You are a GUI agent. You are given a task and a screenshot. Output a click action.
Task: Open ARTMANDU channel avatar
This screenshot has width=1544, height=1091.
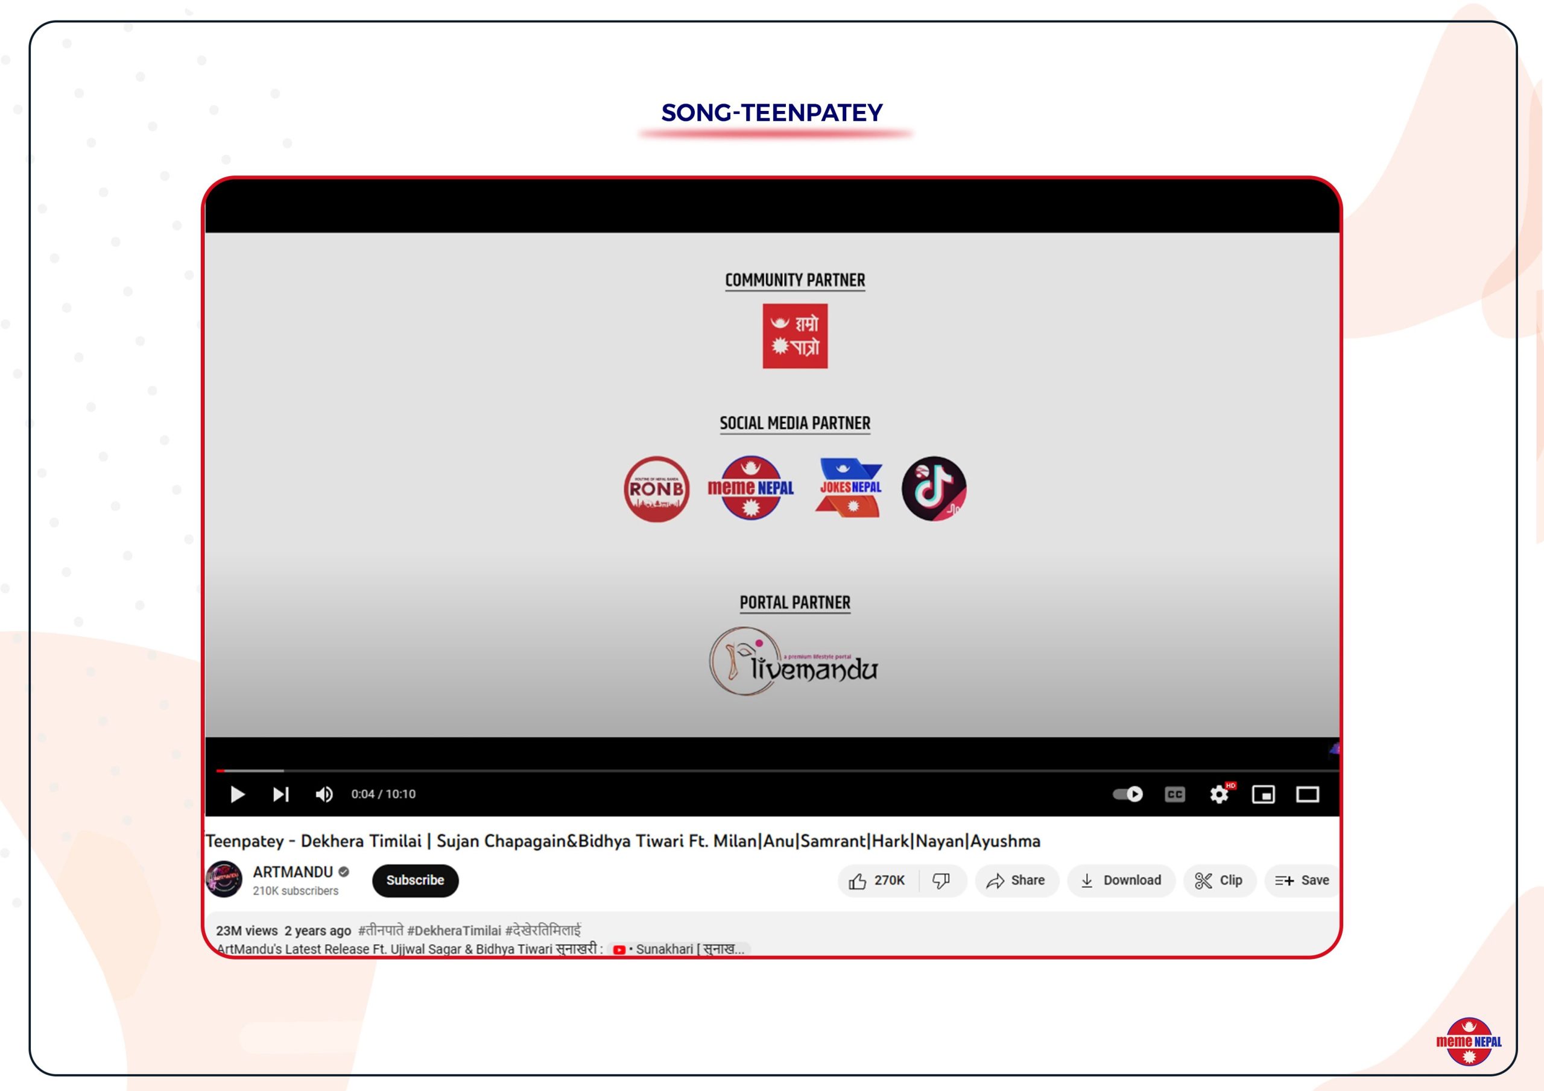point(224,879)
